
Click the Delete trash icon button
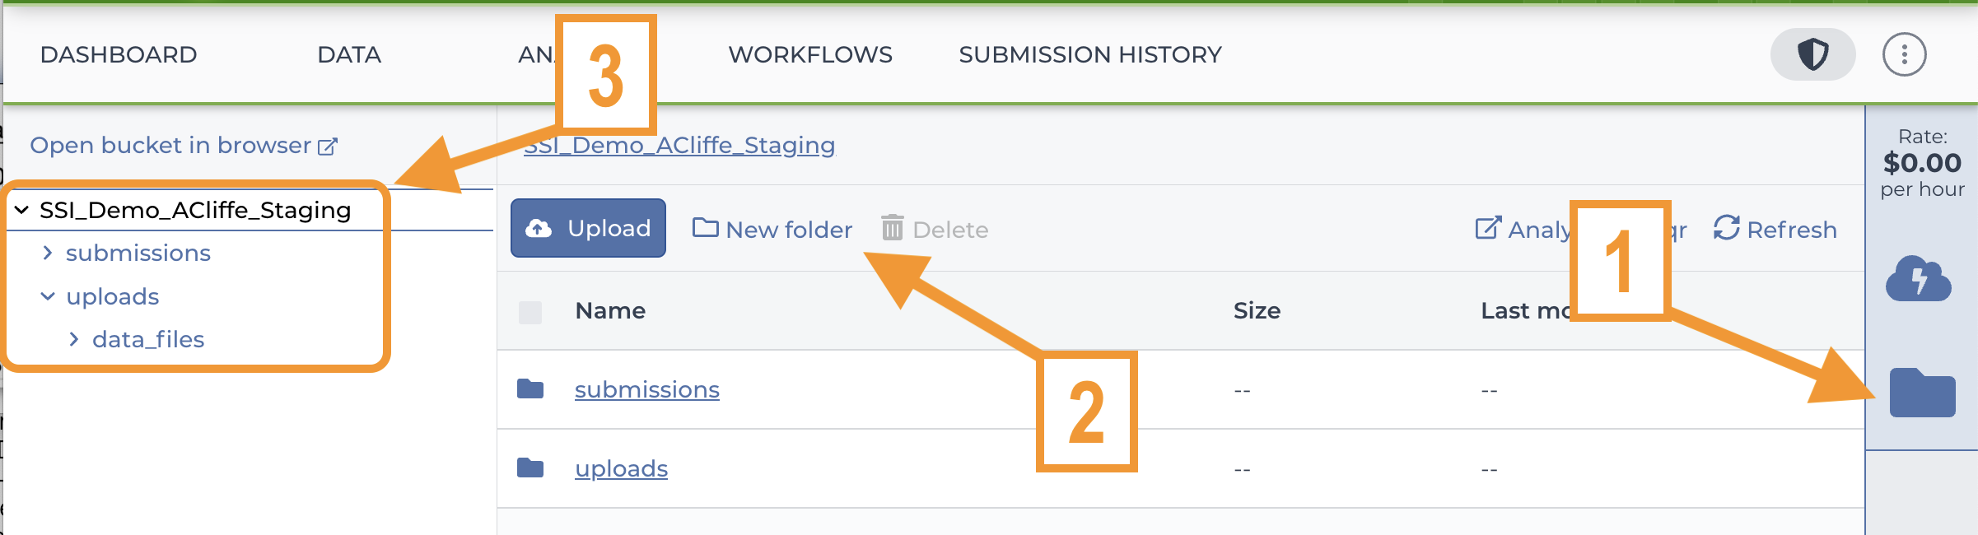coord(935,229)
